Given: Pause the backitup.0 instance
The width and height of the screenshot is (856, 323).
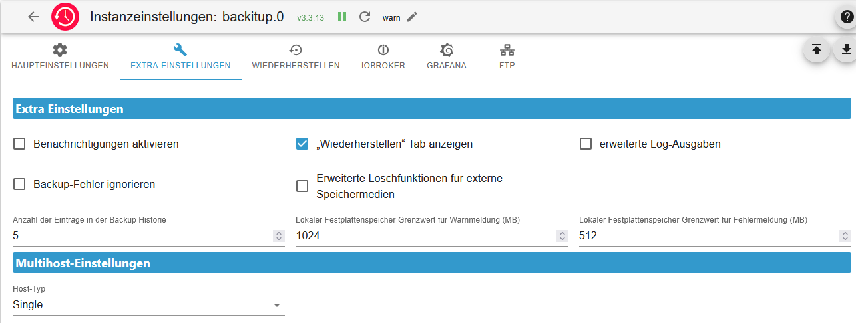Looking at the screenshot, I should [x=342, y=17].
